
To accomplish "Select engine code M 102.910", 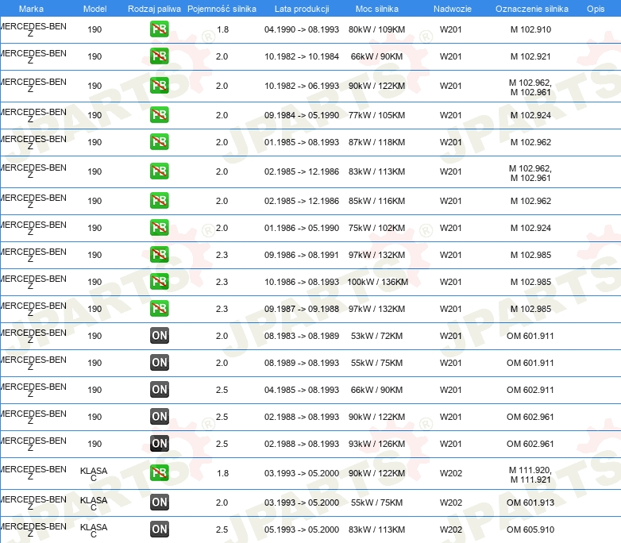I will pyautogui.click(x=530, y=29).
